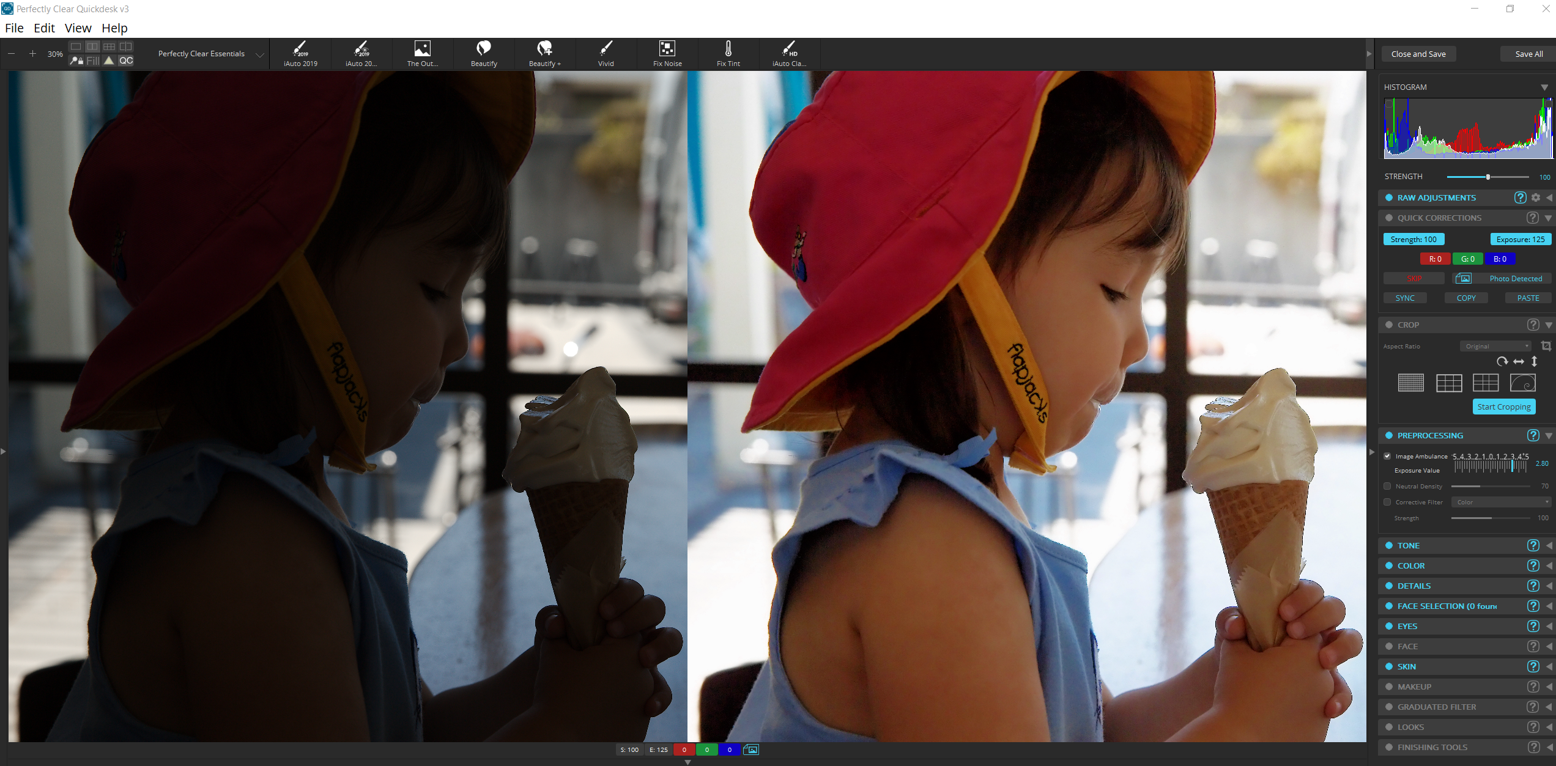Enable the Corrective Filter checkbox
Image resolution: width=1556 pixels, height=766 pixels.
(x=1388, y=502)
